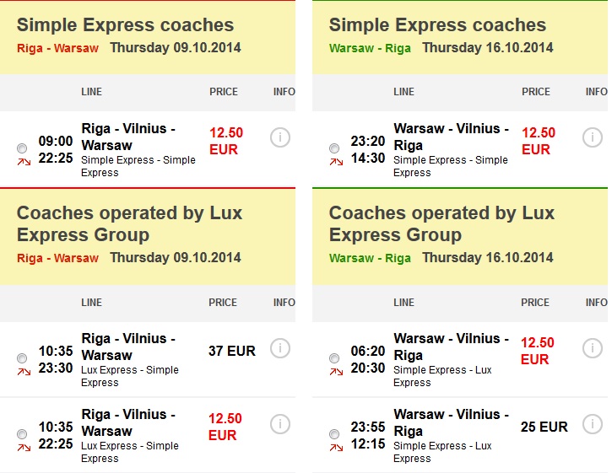612x473 pixels.
Task: Select the 06:20 Warsaw-Riga departure radio
Action: (334, 358)
